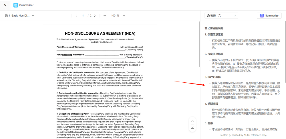Go to the previous page arrow
This screenshot has height=139, width=286.
76,16
